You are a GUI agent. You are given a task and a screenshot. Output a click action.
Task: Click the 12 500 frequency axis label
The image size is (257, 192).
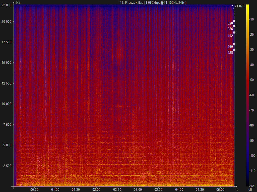pyautogui.click(x=6, y=83)
